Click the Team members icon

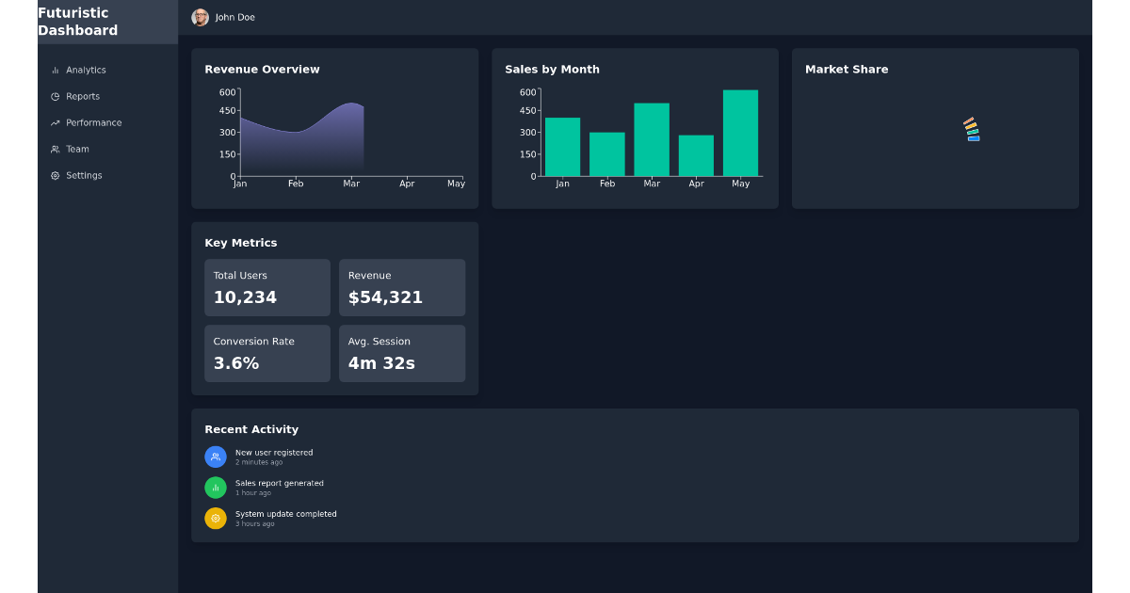click(x=56, y=149)
